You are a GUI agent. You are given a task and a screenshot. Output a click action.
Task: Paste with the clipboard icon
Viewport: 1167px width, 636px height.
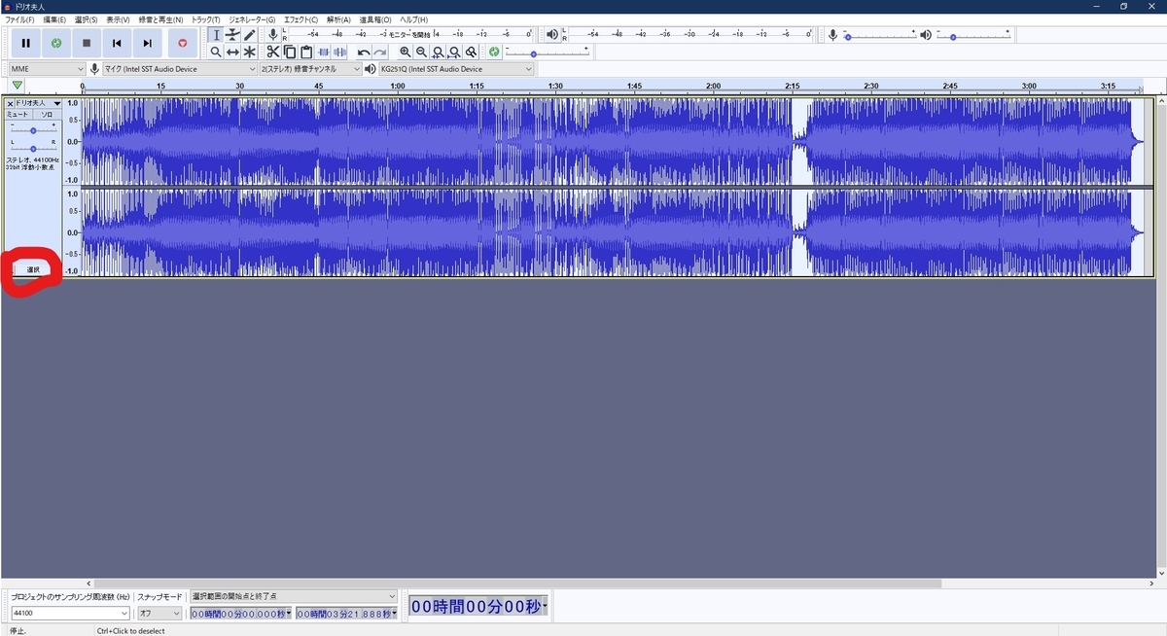click(x=306, y=52)
